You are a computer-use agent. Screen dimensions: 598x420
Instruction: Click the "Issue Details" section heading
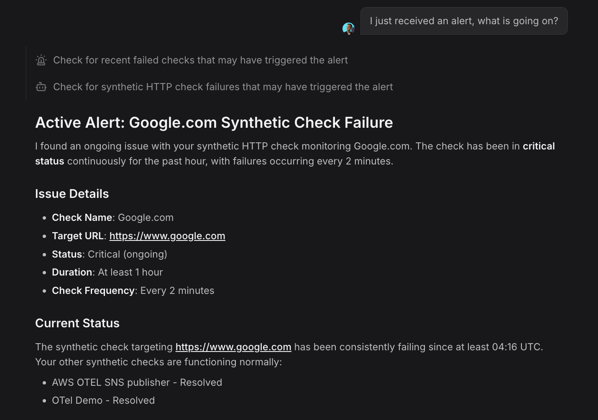click(x=72, y=194)
